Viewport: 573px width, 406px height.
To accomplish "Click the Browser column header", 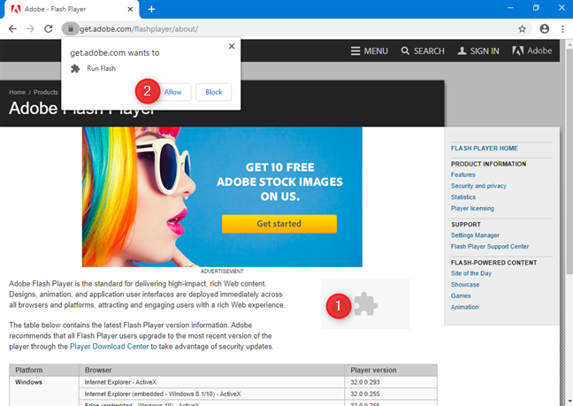I will pos(211,371).
